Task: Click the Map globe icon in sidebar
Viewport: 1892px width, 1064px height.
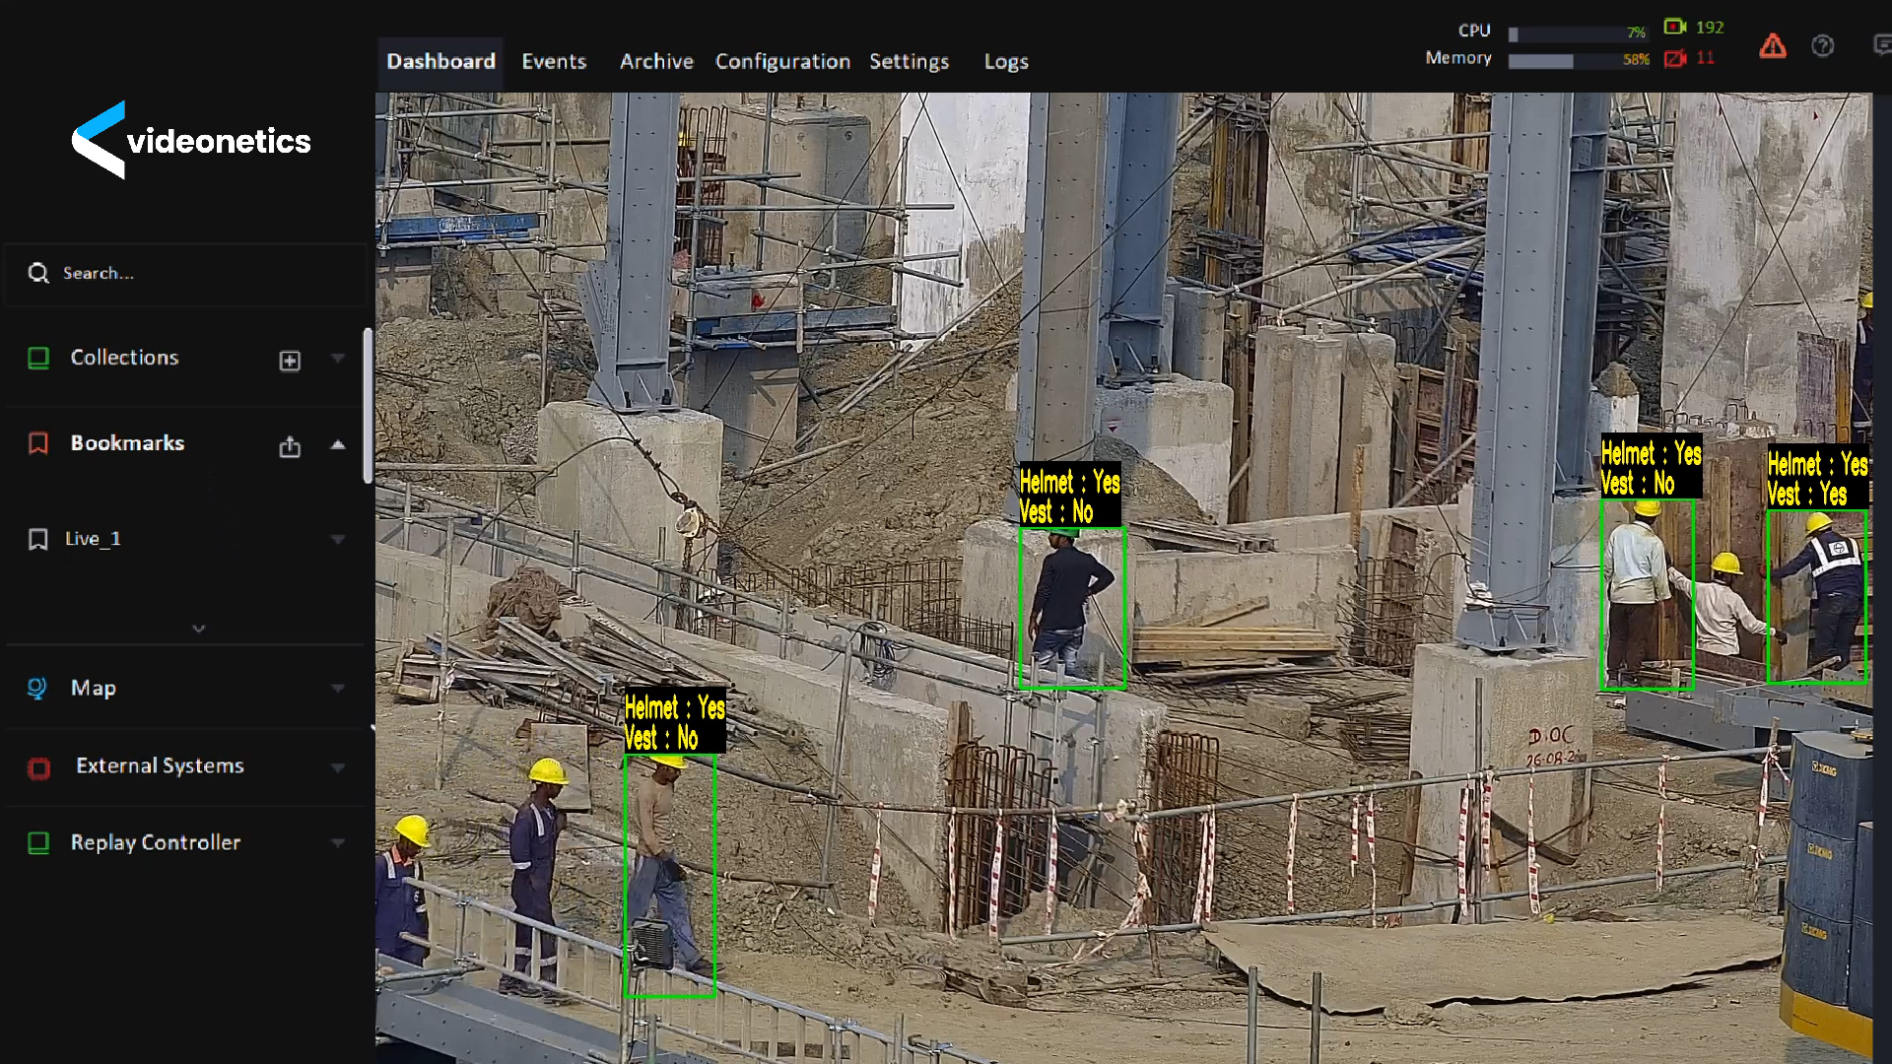Action: coord(36,688)
